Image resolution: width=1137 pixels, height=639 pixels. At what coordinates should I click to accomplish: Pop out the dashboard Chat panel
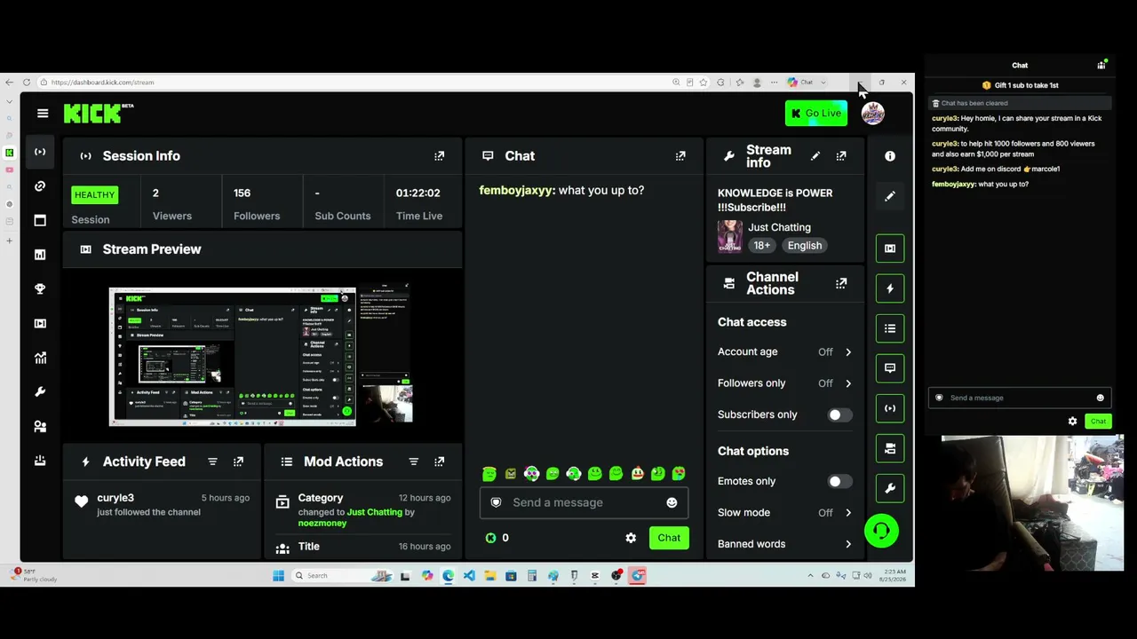point(680,155)
